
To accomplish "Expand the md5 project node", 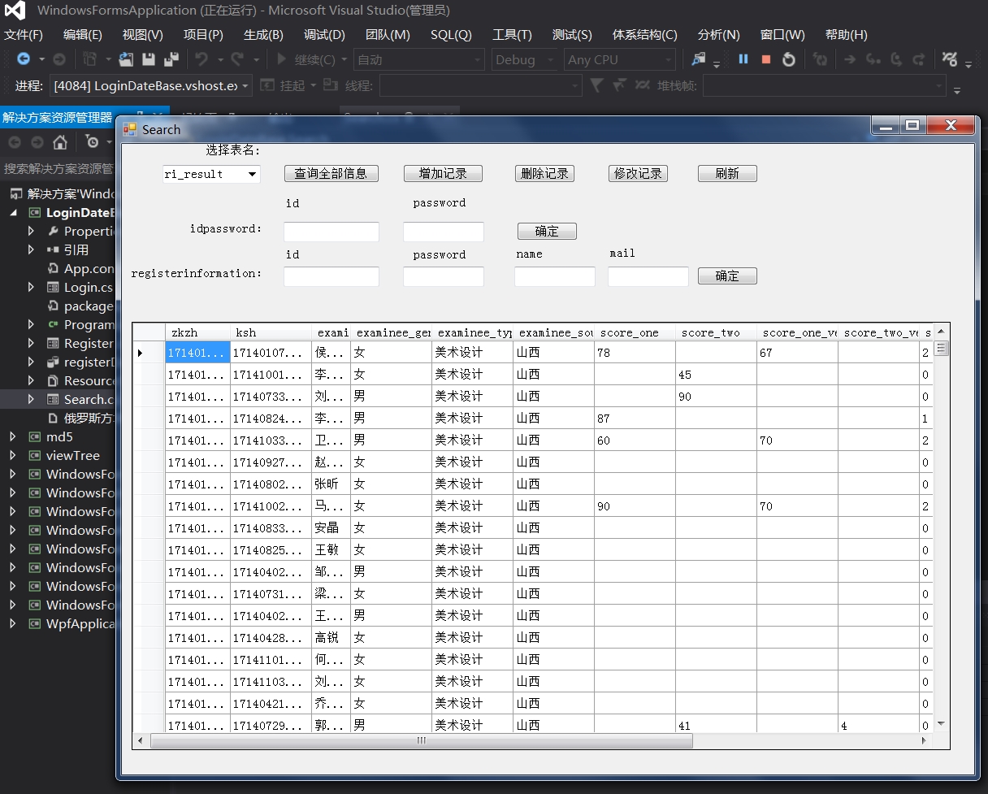I will (x=13, y=436).
